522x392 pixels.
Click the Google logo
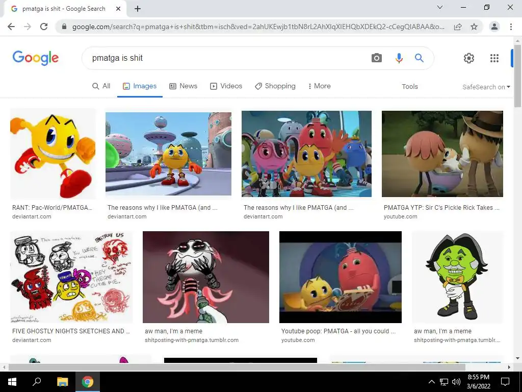pyautogui.click(x=36, y=58)
